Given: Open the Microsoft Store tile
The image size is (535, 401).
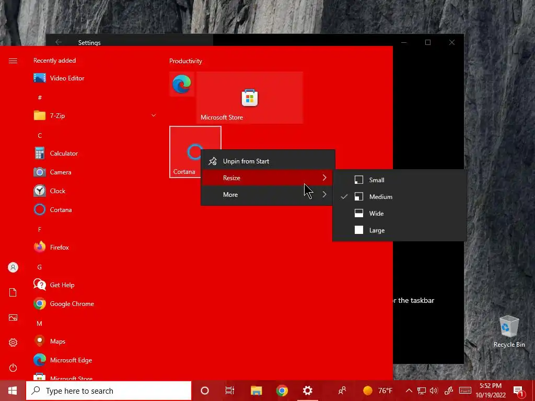Looking at the screenshot, I should point(250,98).
